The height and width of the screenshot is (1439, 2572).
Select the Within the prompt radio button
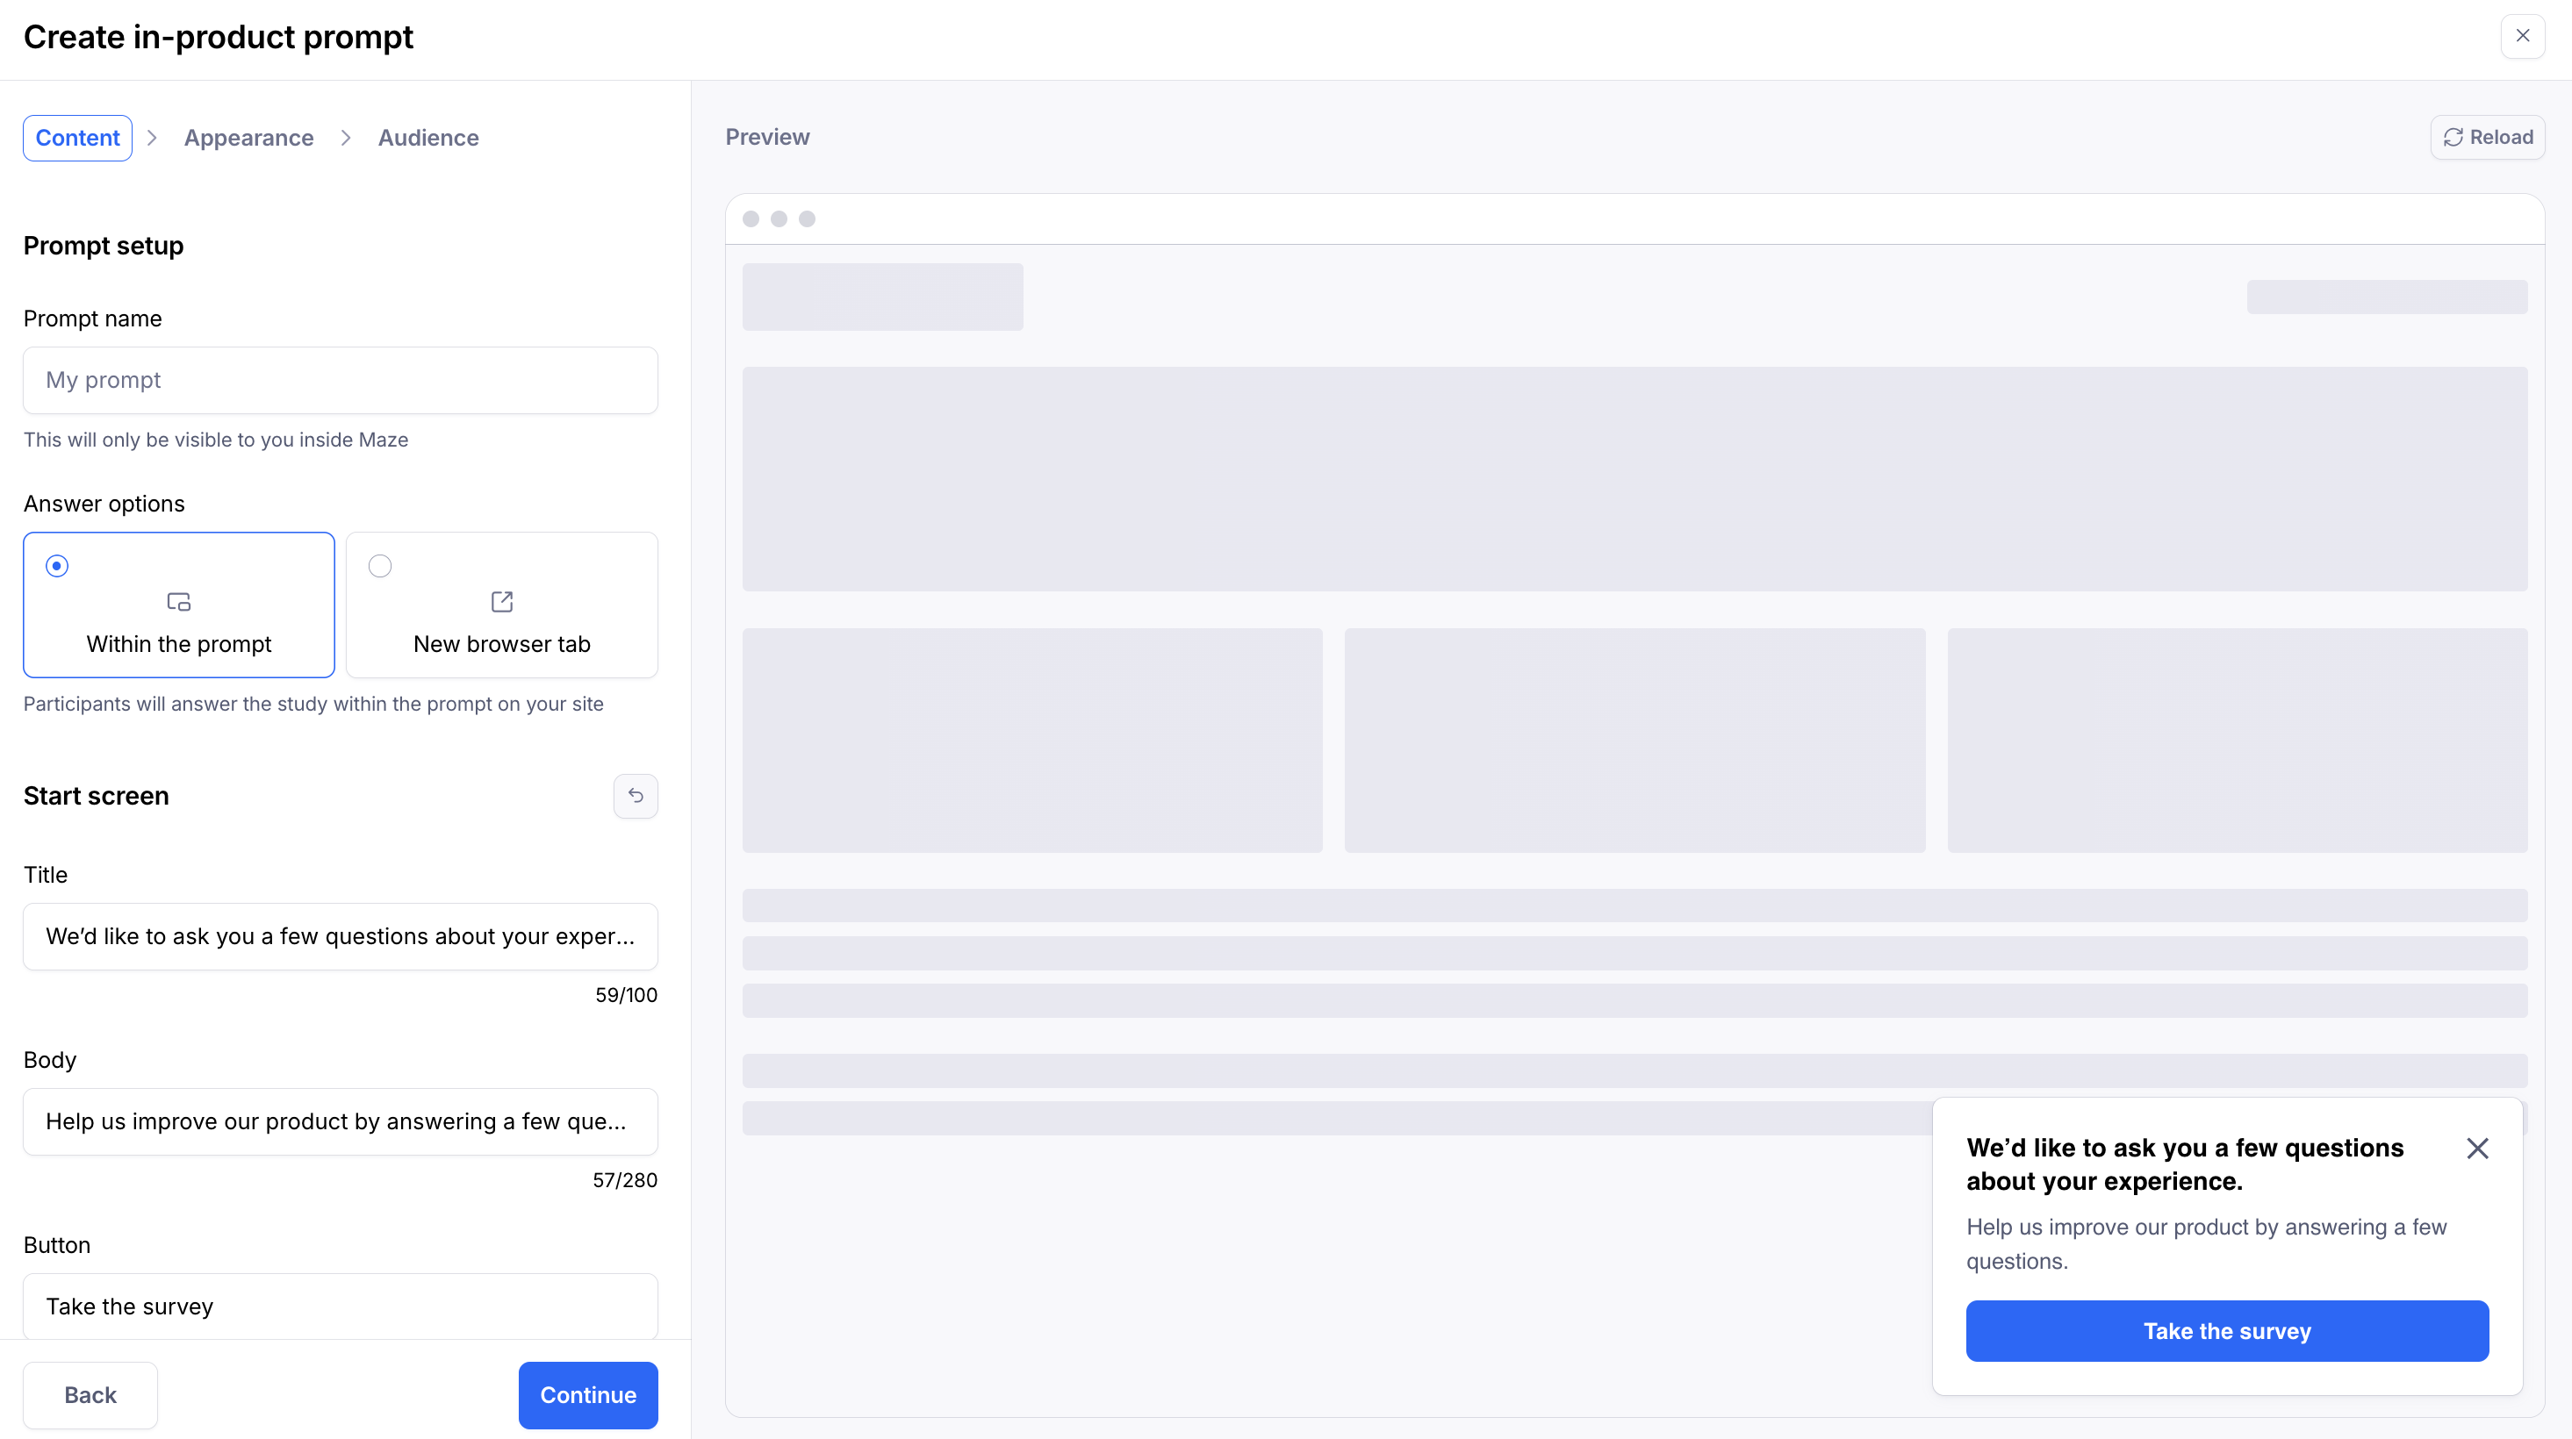click(x=57, y=566)
